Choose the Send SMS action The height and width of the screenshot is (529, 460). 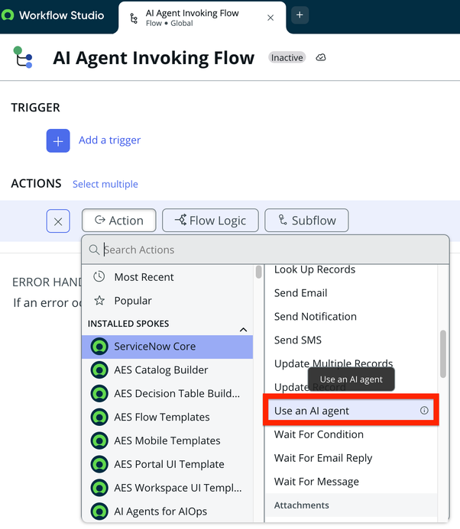click(x=351, y=340)
